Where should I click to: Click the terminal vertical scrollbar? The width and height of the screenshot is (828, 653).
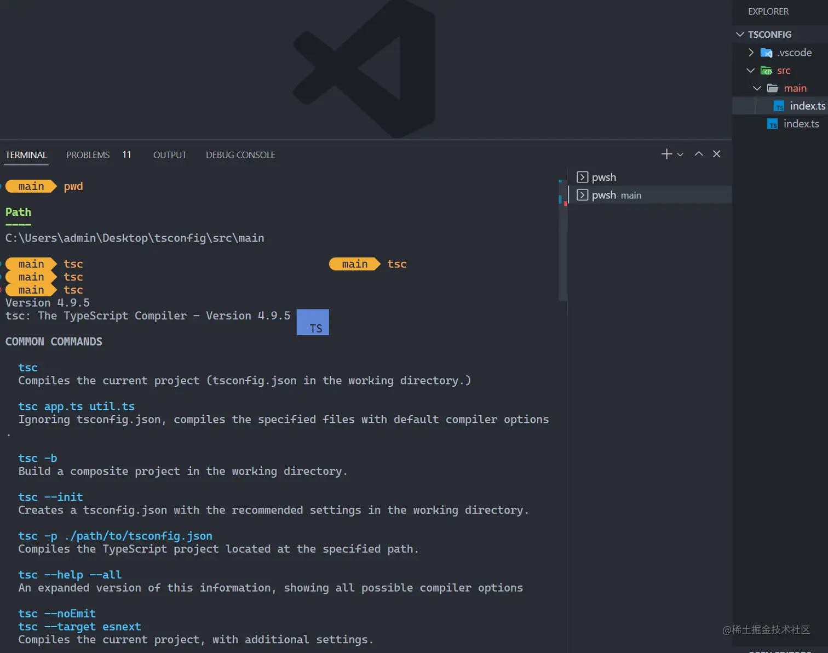pos(562,240)
